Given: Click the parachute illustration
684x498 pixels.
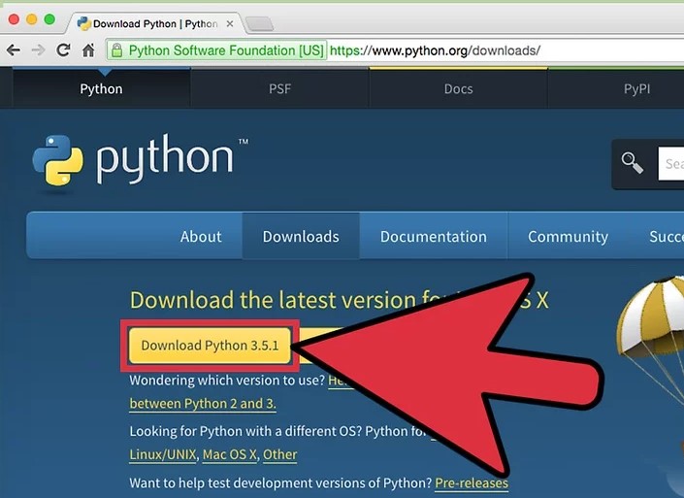Looking at the screenshot, I should coord(652,341).
